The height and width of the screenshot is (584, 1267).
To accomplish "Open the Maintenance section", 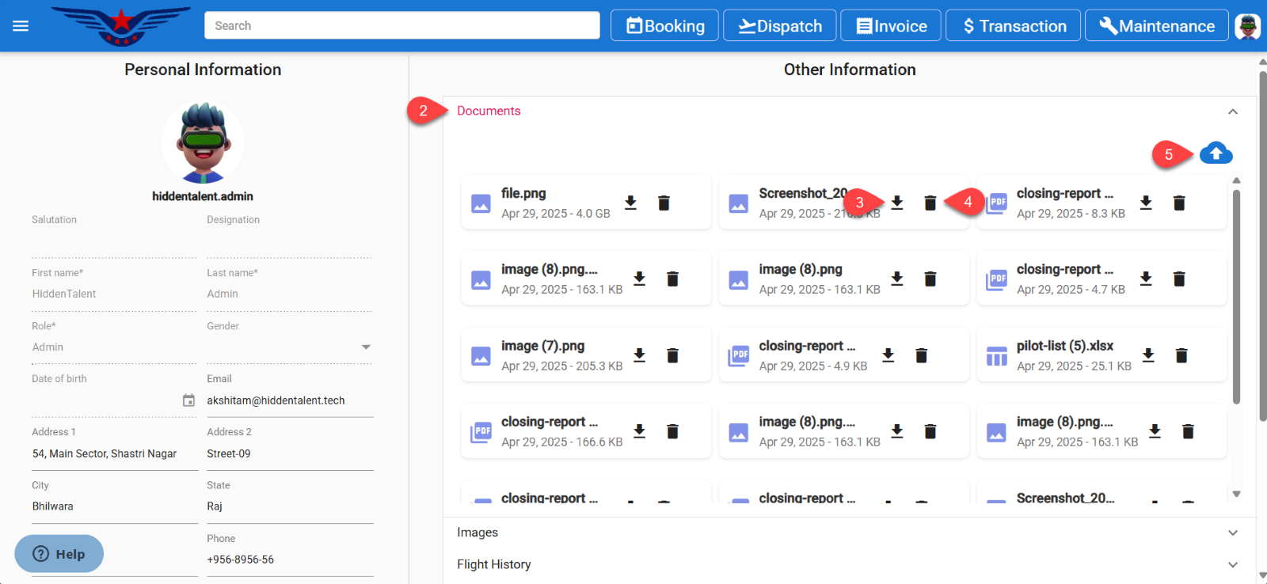I will point(1156,26).
